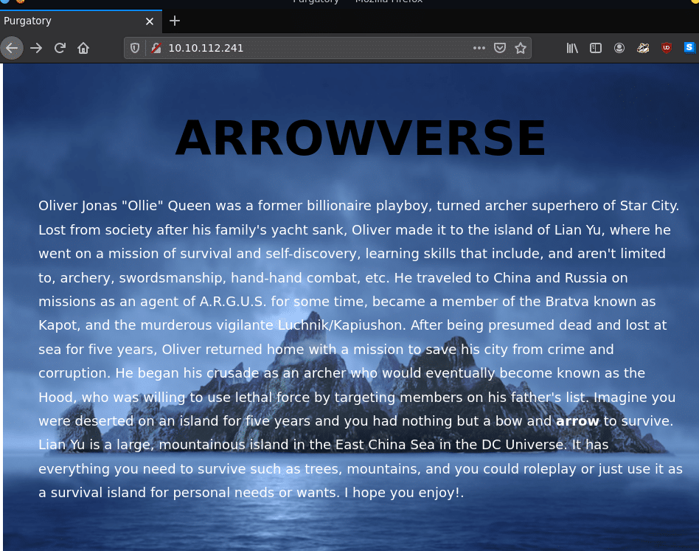Click the ARROWVERSE heading
Image resolution: width=699 pixels, height=551 pixels.
point(361,138)
